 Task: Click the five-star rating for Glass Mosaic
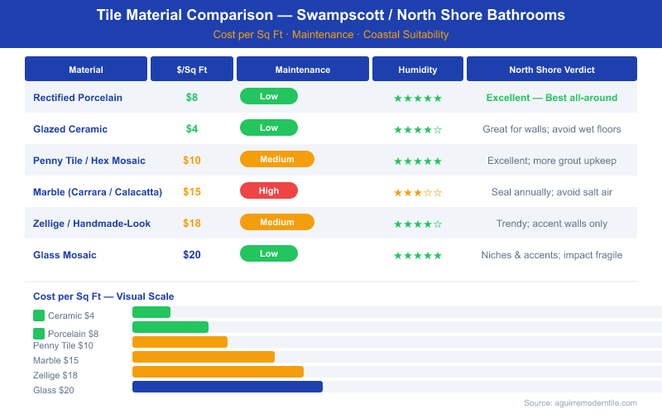click(x=418, y=256)
